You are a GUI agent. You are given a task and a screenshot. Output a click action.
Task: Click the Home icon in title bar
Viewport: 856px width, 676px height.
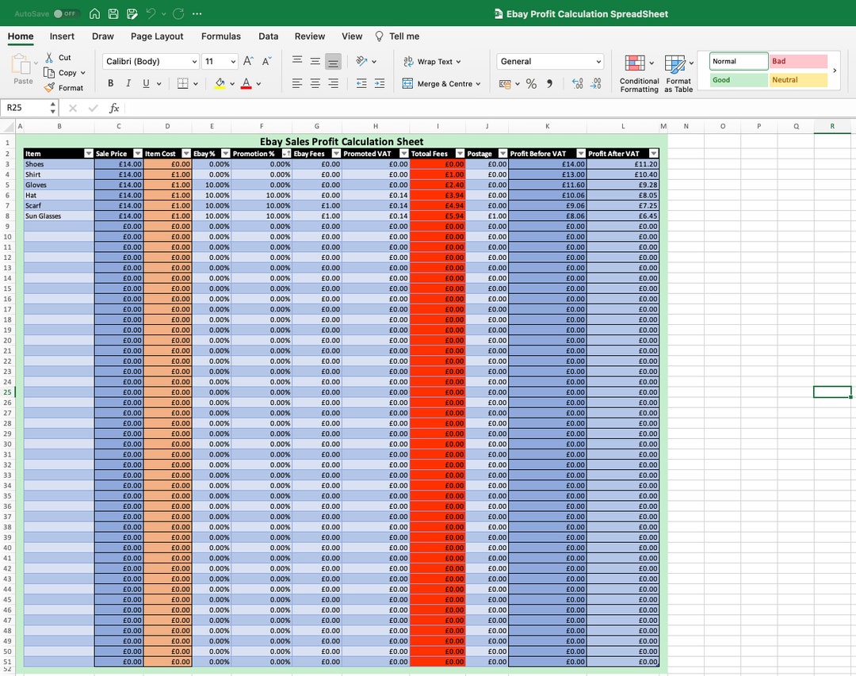point(94,13)
